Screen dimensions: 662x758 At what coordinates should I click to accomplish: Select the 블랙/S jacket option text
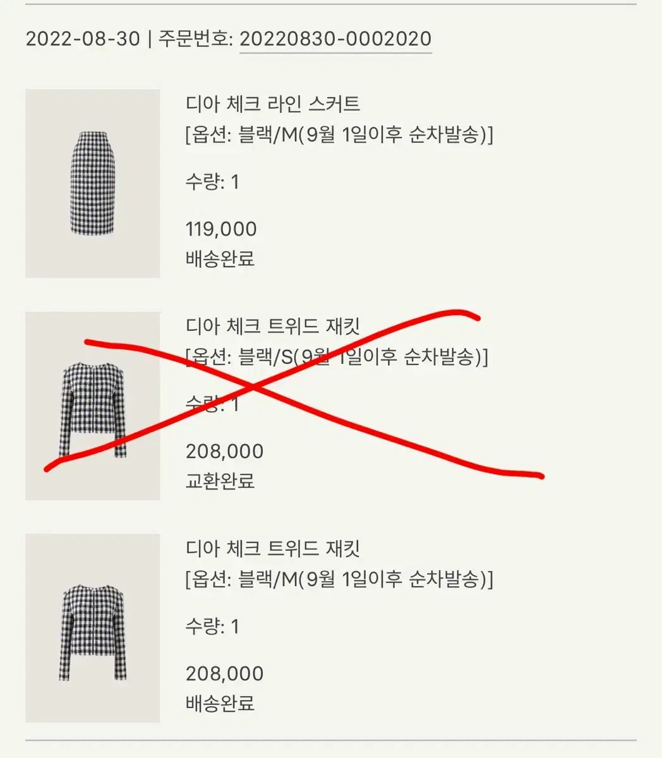(x=337, y=358)
